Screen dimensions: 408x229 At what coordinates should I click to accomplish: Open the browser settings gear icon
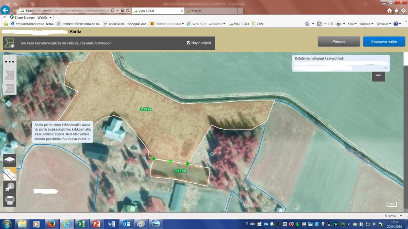pos(403,10)
